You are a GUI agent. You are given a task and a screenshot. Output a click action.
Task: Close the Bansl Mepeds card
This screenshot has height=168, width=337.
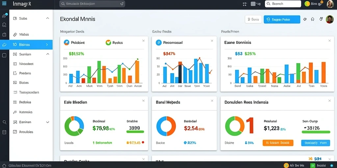[x=212, y=101]
